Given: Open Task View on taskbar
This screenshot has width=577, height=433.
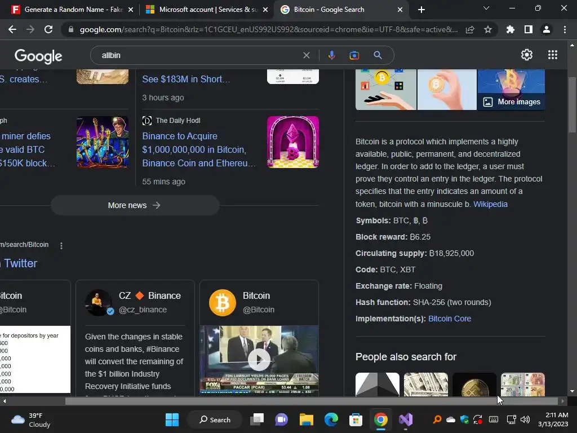Looking at the screenshot, I should point(257,419).
